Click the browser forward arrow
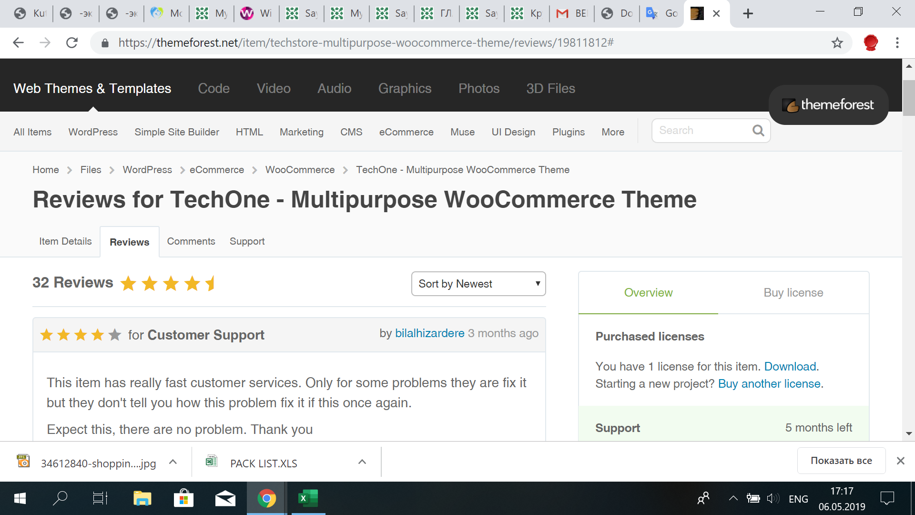This screenshot has height=515, width=915. [45, 43]
